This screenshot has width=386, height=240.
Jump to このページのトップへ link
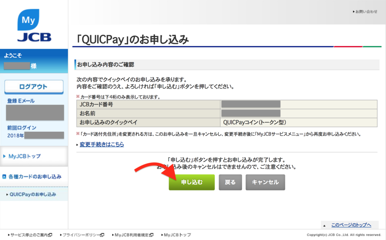(x=351, y=225)
